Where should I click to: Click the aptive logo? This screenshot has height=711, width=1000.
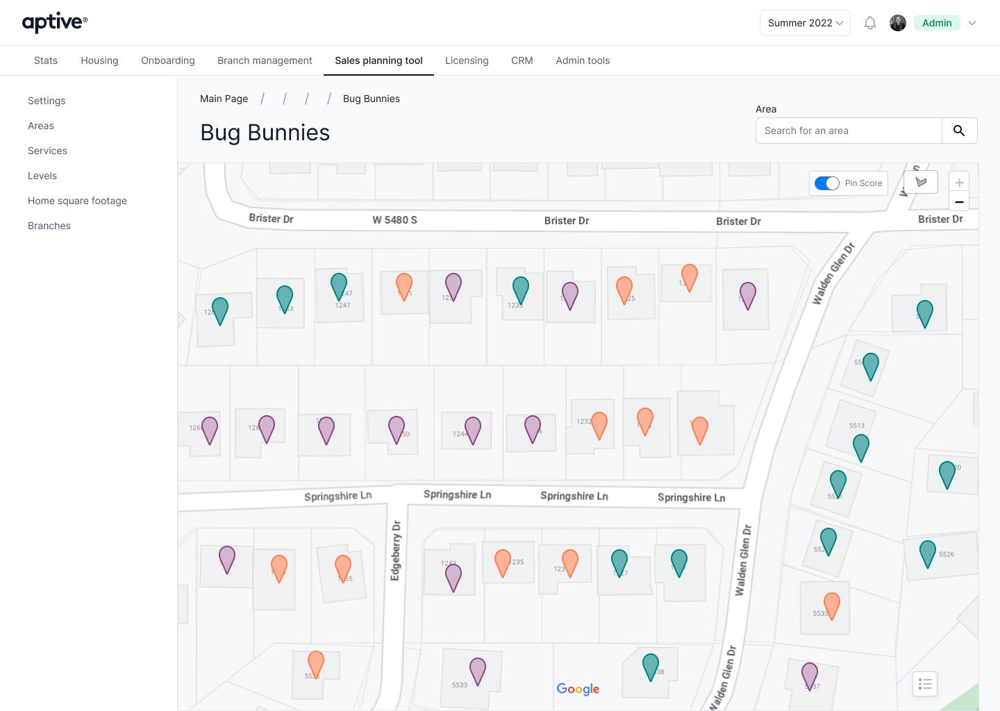[x=55, y=22]
